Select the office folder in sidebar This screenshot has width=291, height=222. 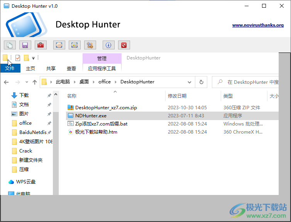click(25, 123)
